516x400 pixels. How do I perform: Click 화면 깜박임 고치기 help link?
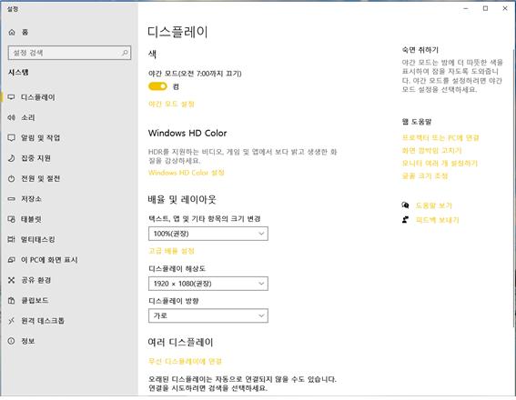[x=431, y=151]
